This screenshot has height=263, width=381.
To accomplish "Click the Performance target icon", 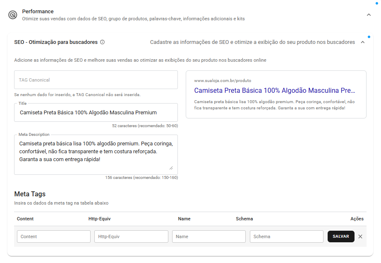I will pos(13,15).
